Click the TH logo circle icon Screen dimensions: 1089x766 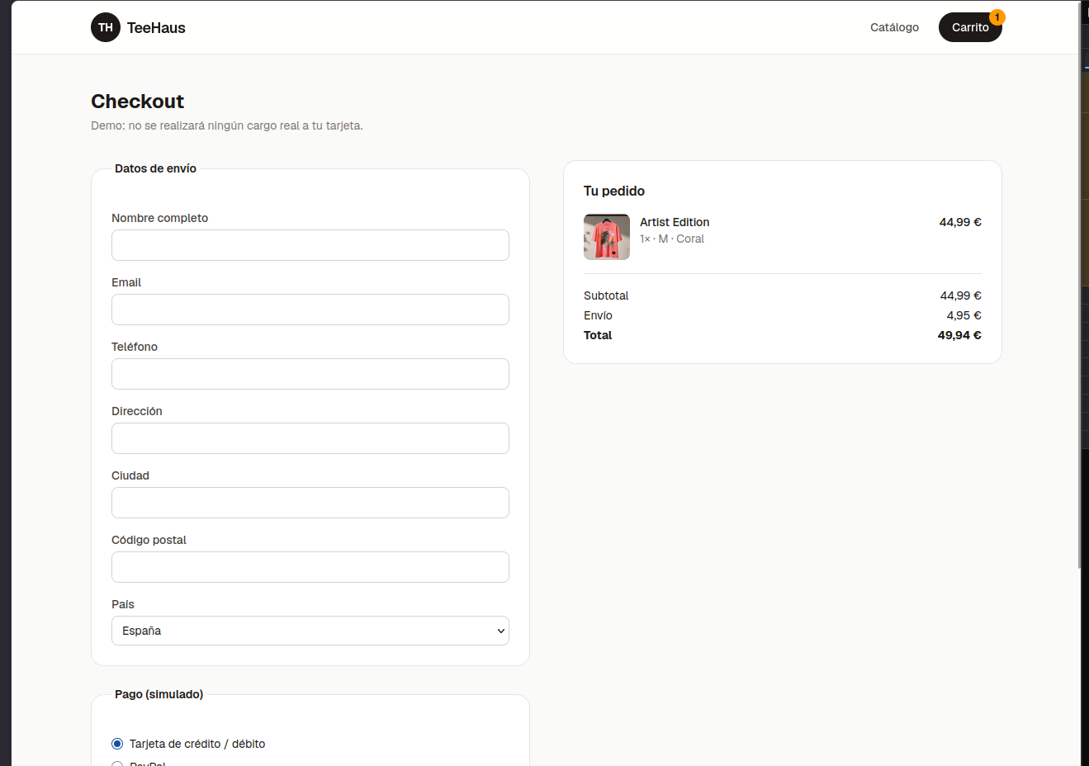pyautogui.click(x=106, y=27)
